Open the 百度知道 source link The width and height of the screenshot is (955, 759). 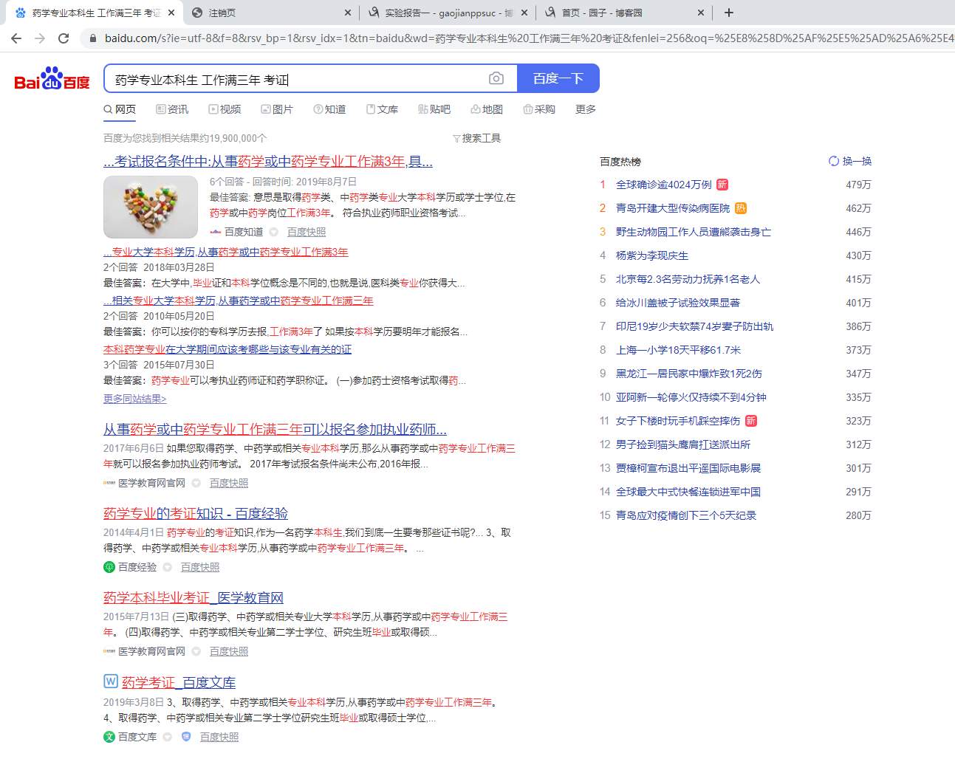coord(244,232)
